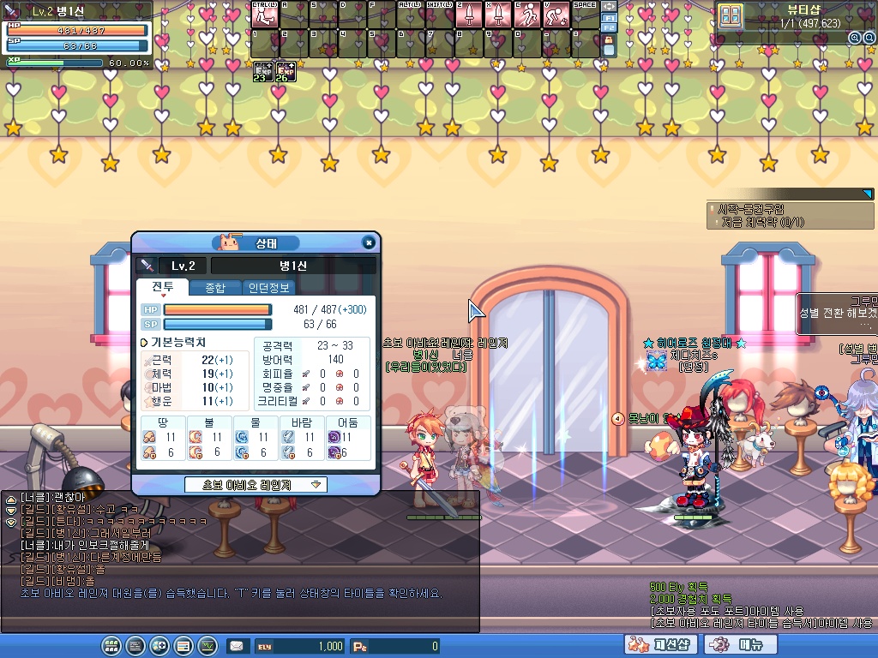
Task: Click the 불 fire element icon
Action: pos(195,437)
